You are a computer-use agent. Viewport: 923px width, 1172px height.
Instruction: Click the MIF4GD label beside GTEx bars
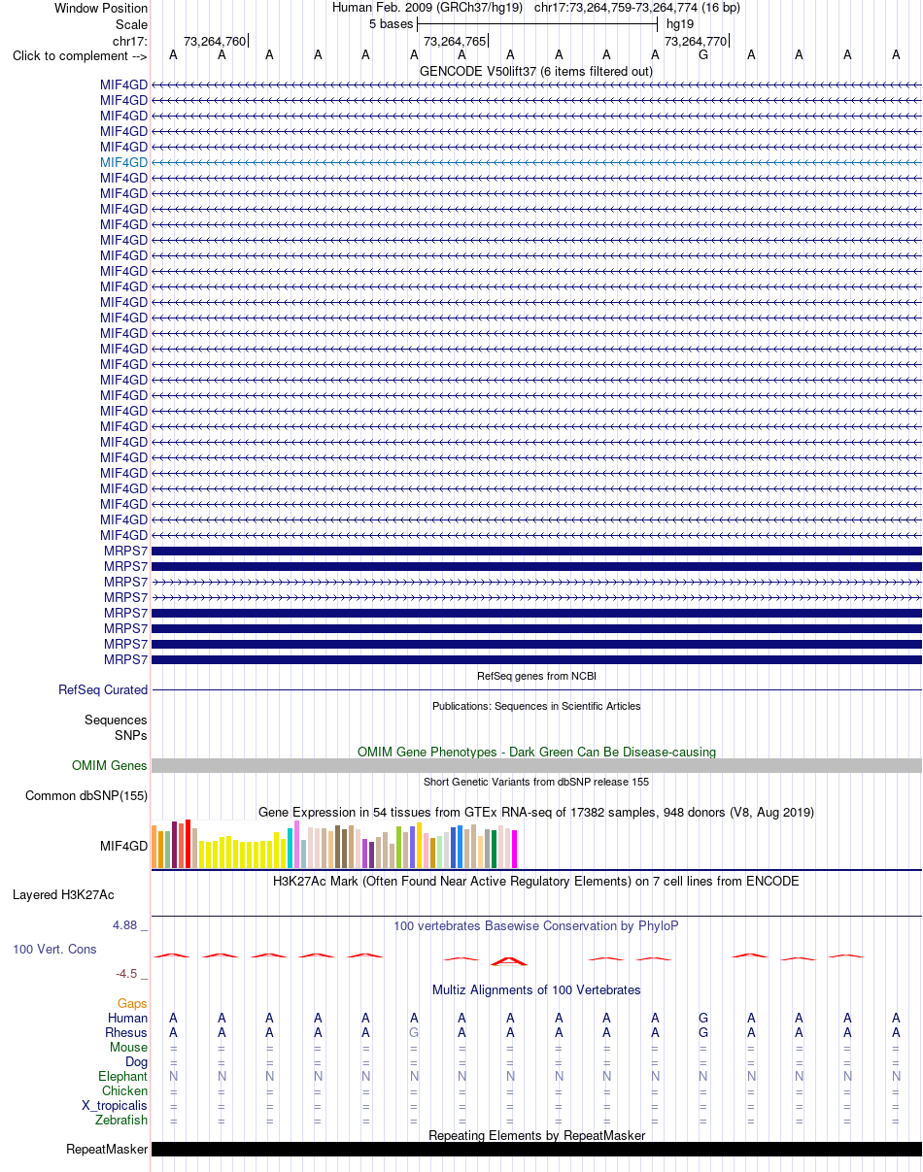pos(123,846)
